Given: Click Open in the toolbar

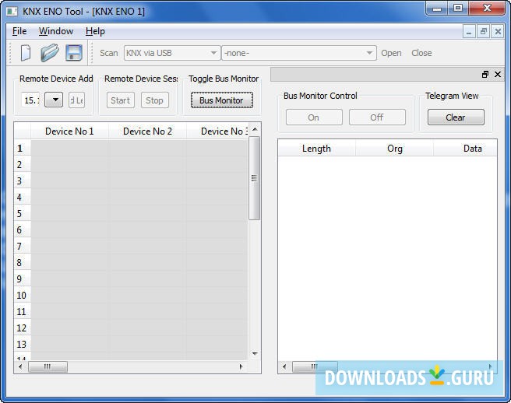Looking at the screenshot, I should (391, 53).
